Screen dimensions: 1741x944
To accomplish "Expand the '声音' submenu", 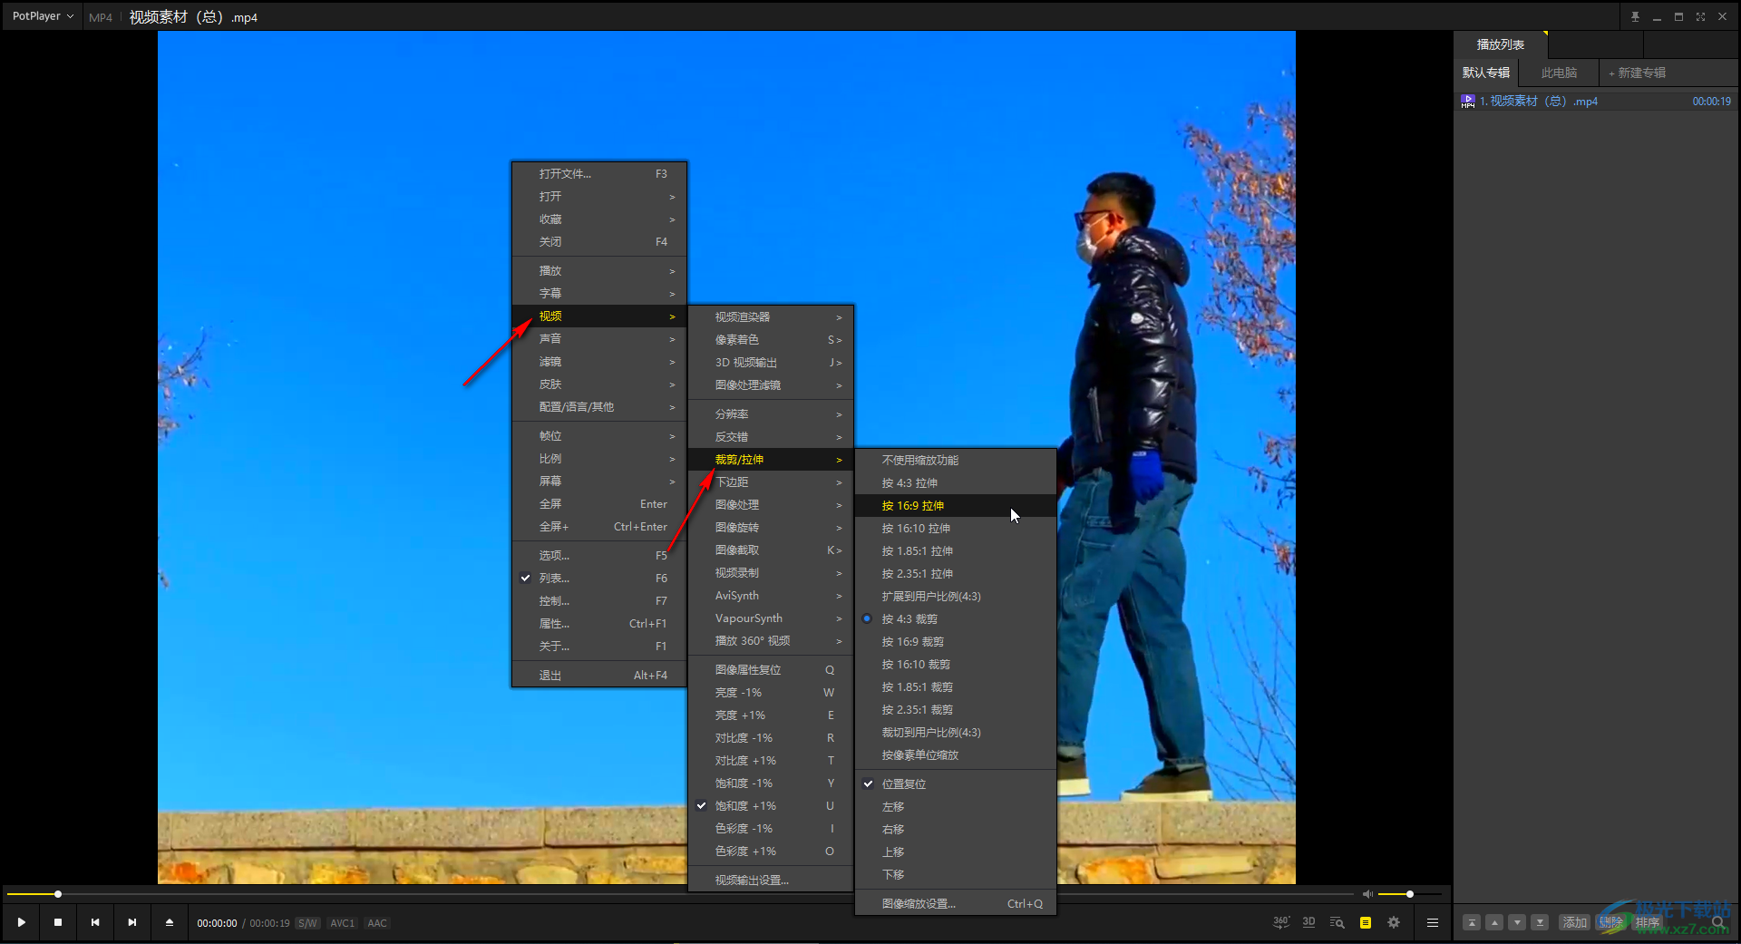I will [x=598, y=338].
